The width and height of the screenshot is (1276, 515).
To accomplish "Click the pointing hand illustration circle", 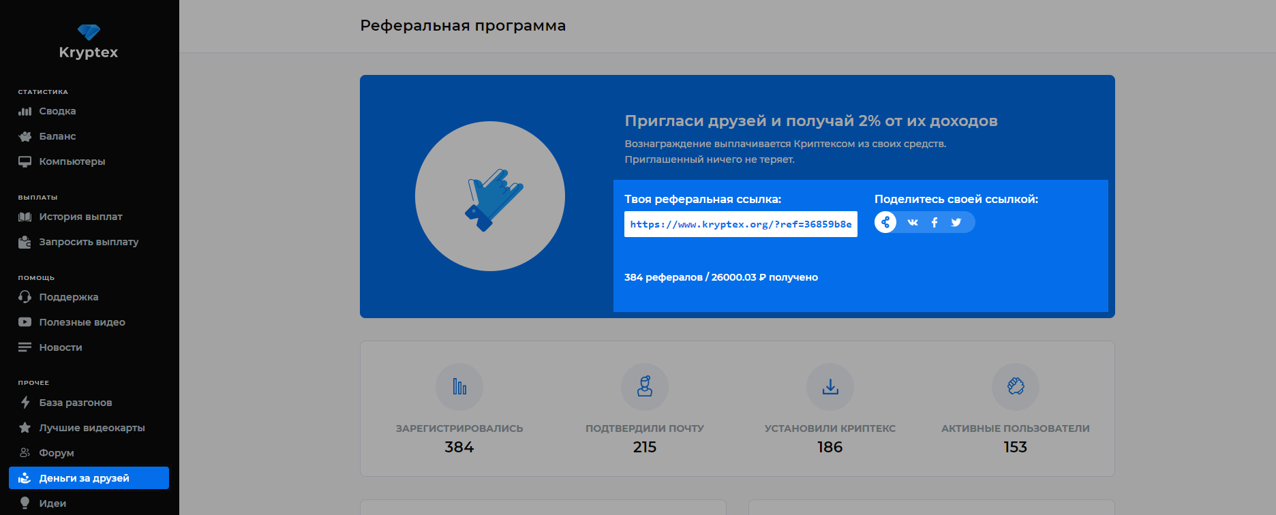I will pos(490,196).
